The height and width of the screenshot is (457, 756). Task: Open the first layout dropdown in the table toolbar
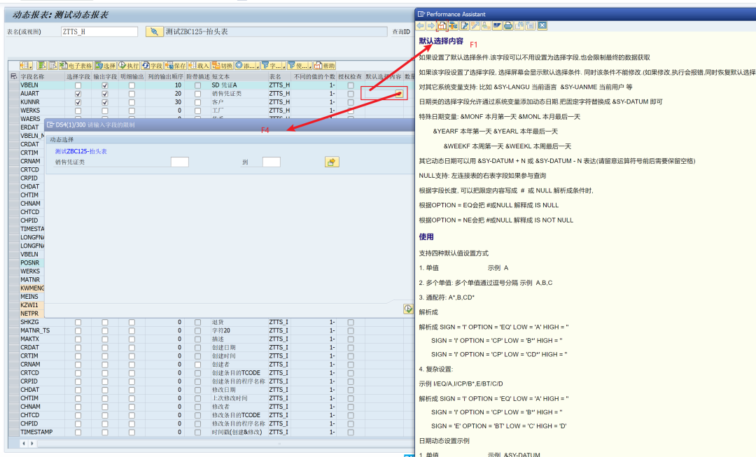[x=26, y=66]
